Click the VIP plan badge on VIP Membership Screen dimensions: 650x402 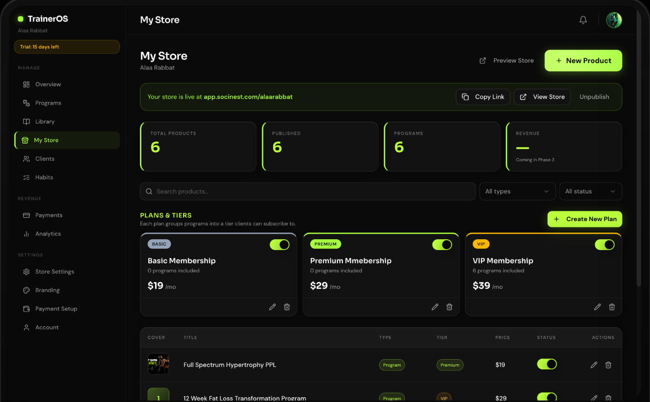pyautogui.click(x=481, y=244)
